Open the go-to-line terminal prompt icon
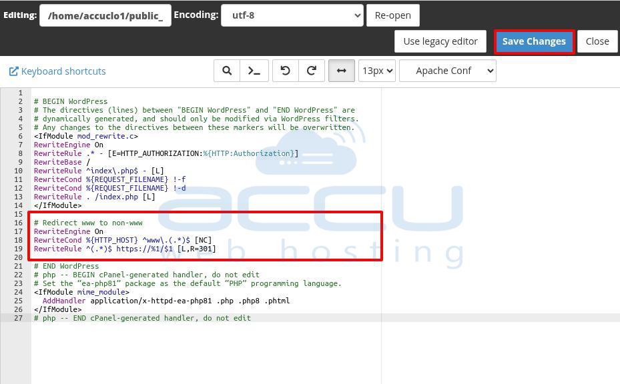The image size is (620, 384). pyautogui.click(x=254, y=71)
